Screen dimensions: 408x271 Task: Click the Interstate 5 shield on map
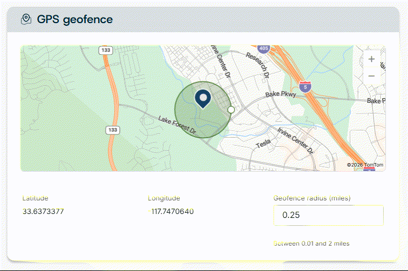305,87
